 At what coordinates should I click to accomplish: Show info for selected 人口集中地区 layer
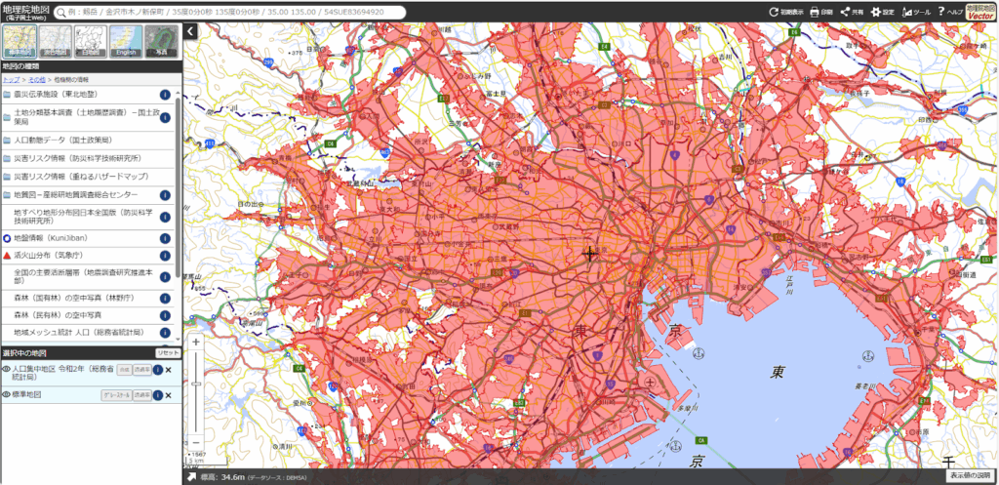pos(157,370)
